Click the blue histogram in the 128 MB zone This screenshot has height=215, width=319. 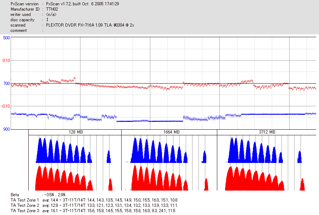[x=73, y=151]
